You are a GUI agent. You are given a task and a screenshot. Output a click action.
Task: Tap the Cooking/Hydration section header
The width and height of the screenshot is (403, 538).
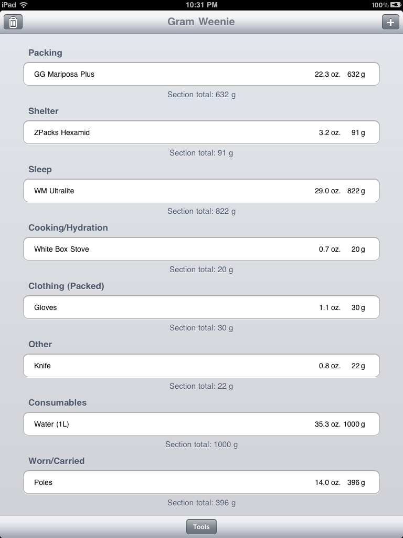coord(68,227)
